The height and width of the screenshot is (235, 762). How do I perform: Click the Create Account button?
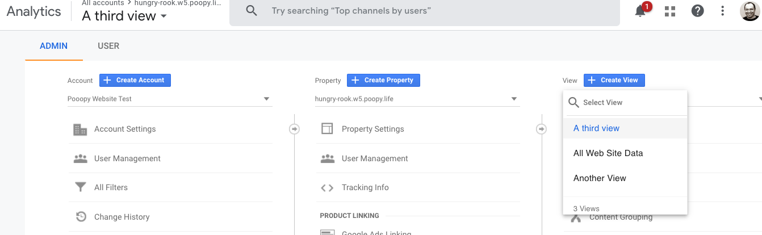135,80
